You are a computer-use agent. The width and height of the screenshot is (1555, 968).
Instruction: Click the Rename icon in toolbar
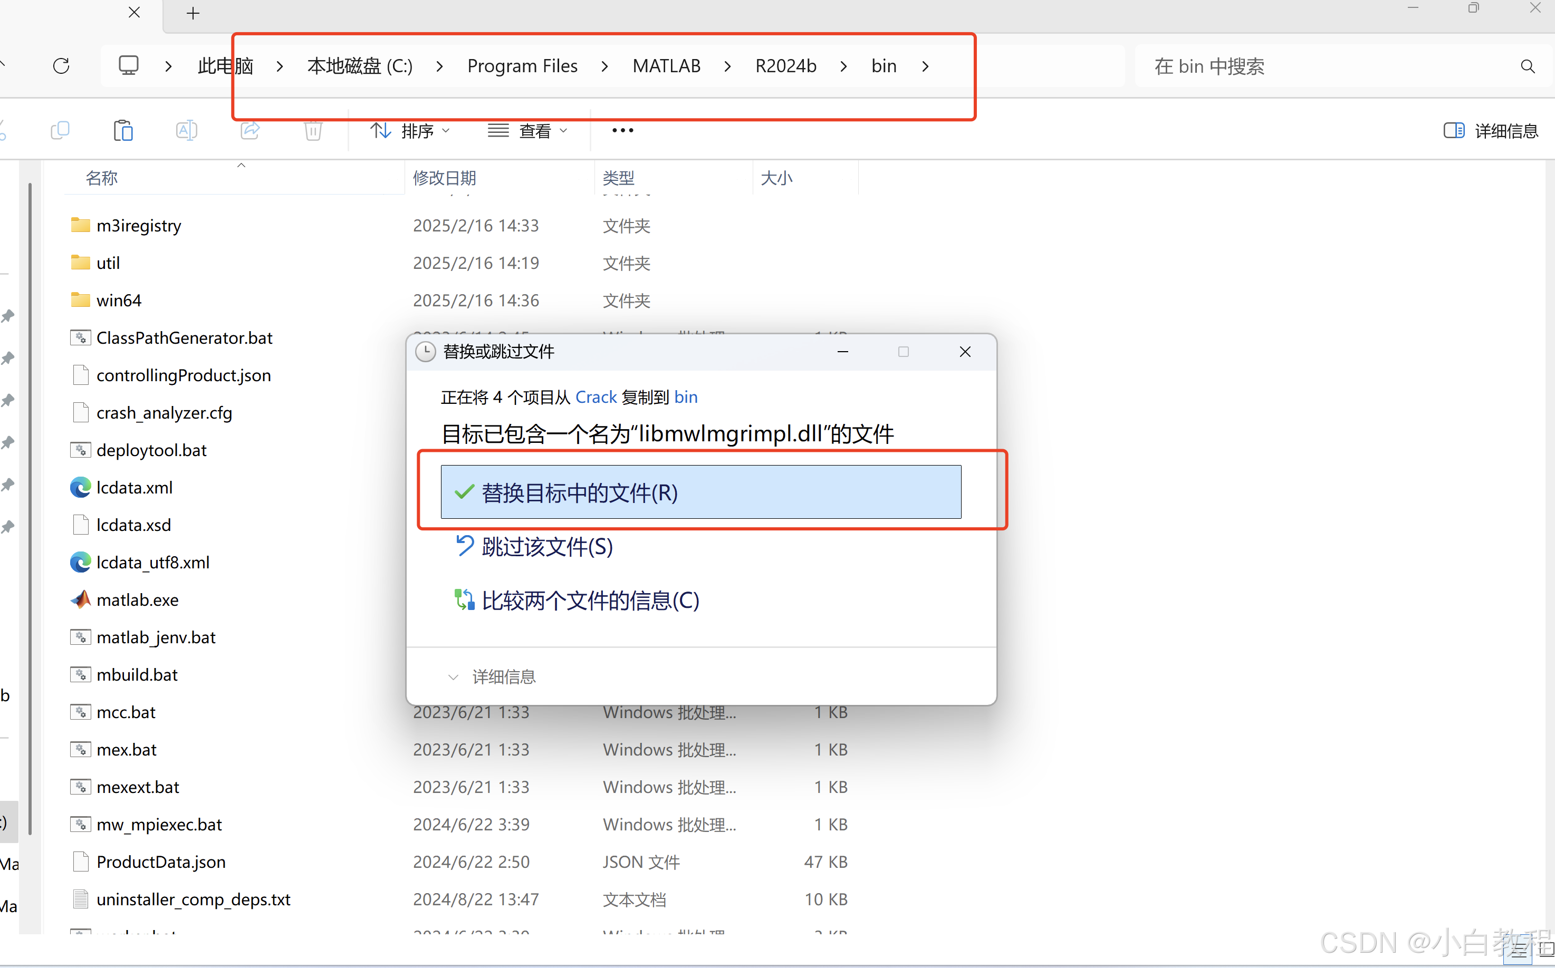pyautogui.click(x=186, y=131)
